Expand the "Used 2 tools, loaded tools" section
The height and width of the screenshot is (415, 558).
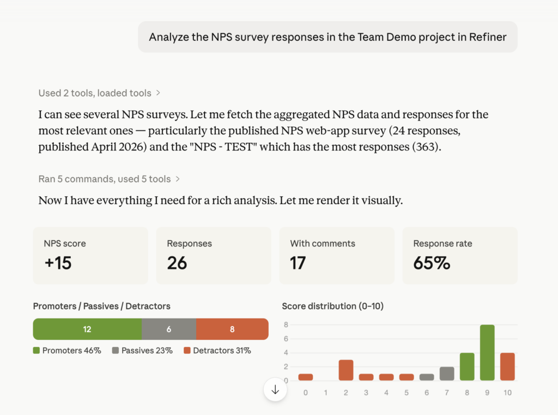tap(99, 93)
